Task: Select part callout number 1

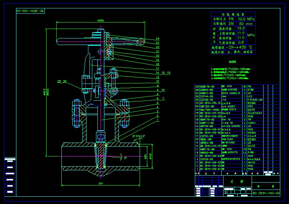Action: [158, 119]
